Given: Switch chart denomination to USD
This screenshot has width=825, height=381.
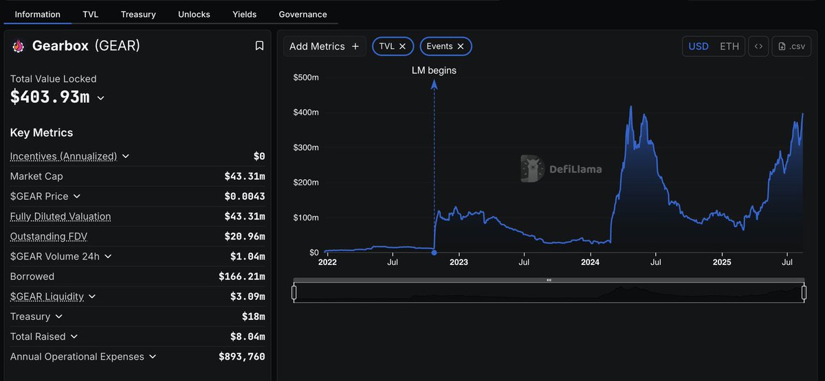Looking at the screenshot, I should pyautogui.click(x=698, y=46).
